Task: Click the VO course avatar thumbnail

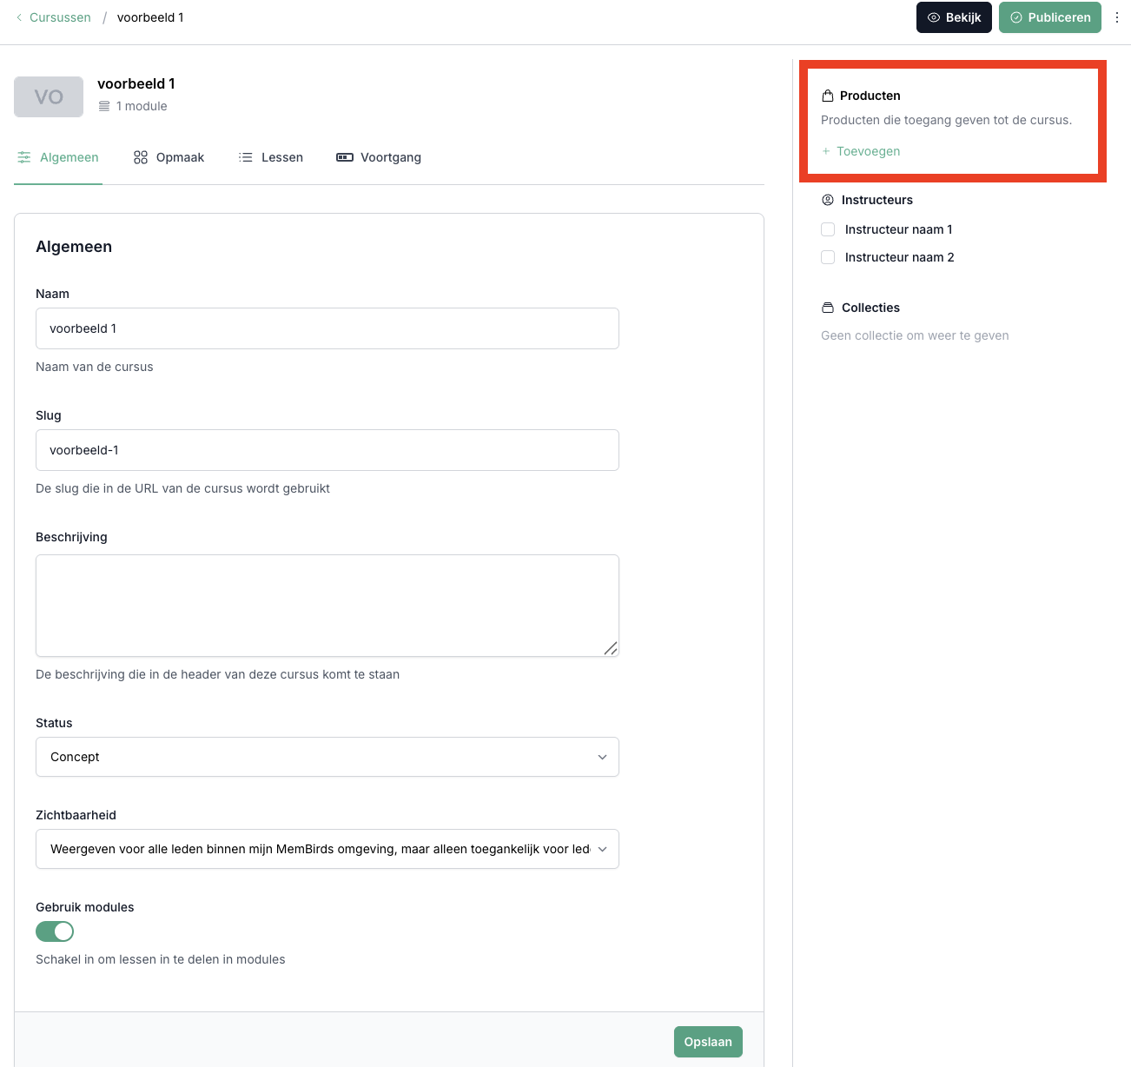Action: coord(49,96)
